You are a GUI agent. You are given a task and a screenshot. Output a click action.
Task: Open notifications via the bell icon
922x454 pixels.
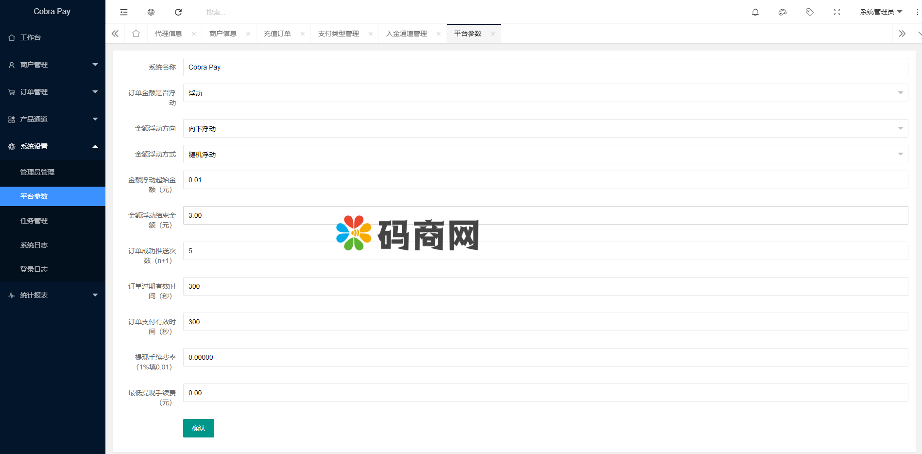755,12
